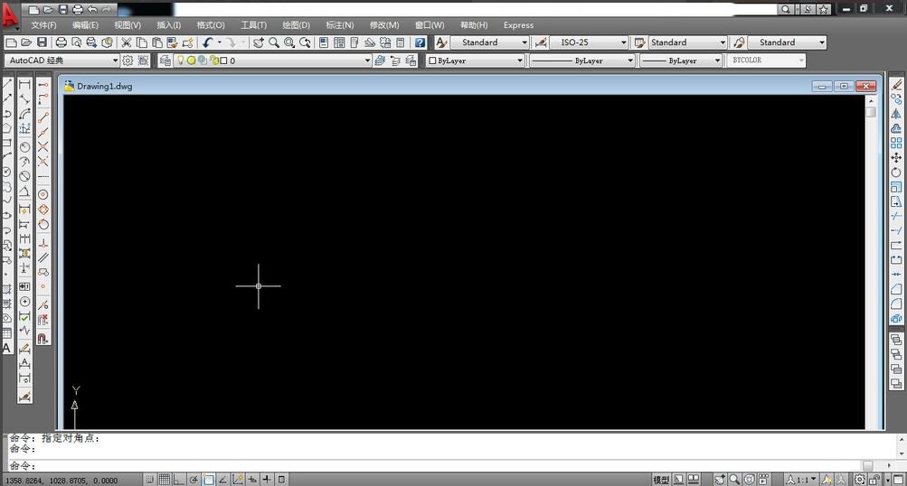This screenshot has height=486, width=907.
Task: Select the Pan hand tool
Action: pyautogui.click(x=259, y=42)
